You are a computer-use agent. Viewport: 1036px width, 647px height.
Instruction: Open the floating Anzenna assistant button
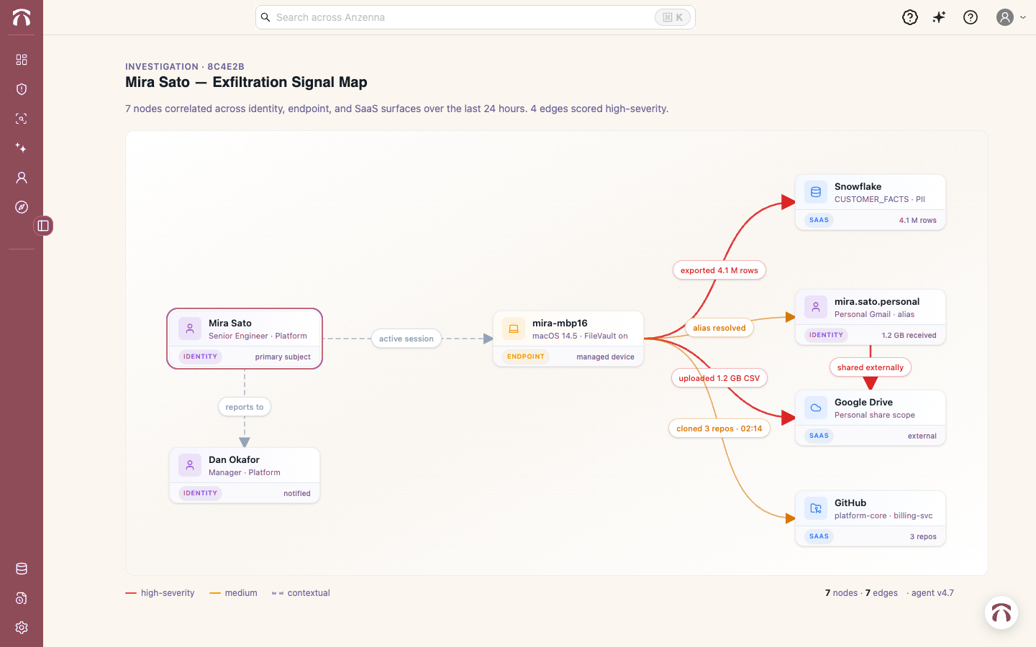point(1001,612)
